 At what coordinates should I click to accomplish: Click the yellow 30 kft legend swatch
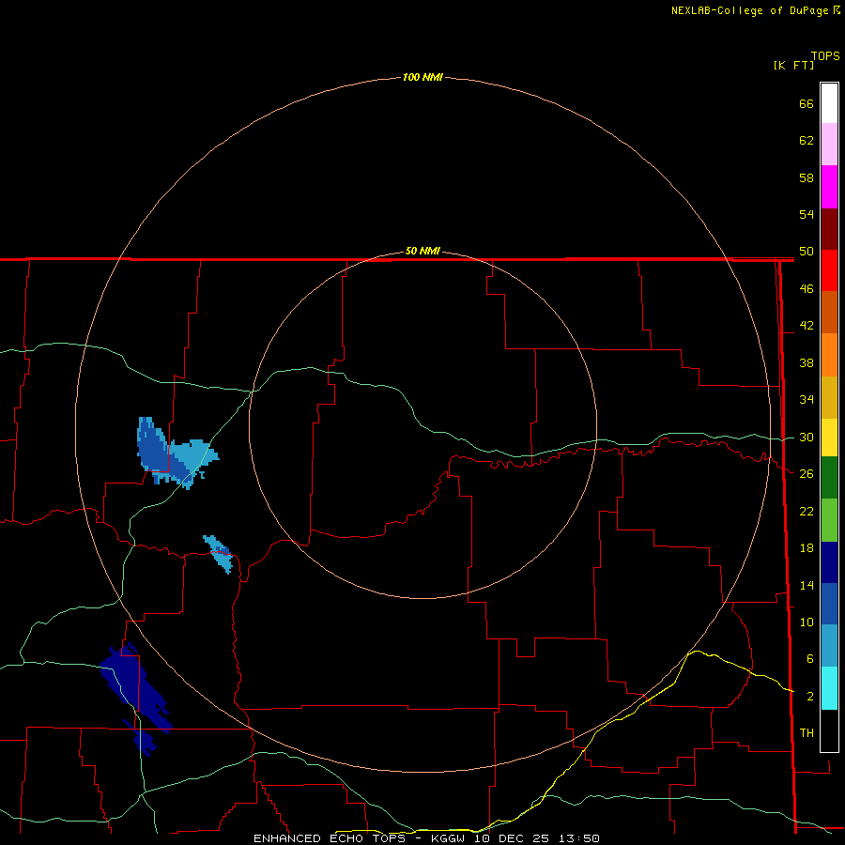(829, 438)
